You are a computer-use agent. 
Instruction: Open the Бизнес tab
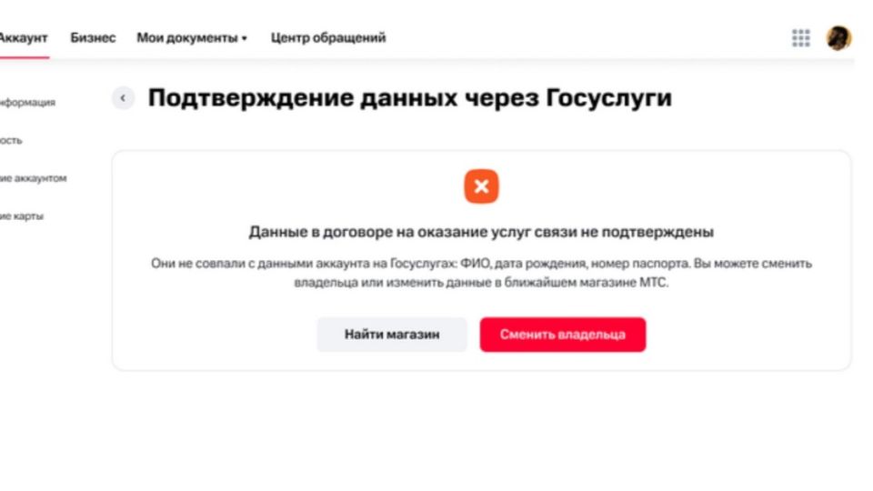pyautogui.click(x=93, y=38)
